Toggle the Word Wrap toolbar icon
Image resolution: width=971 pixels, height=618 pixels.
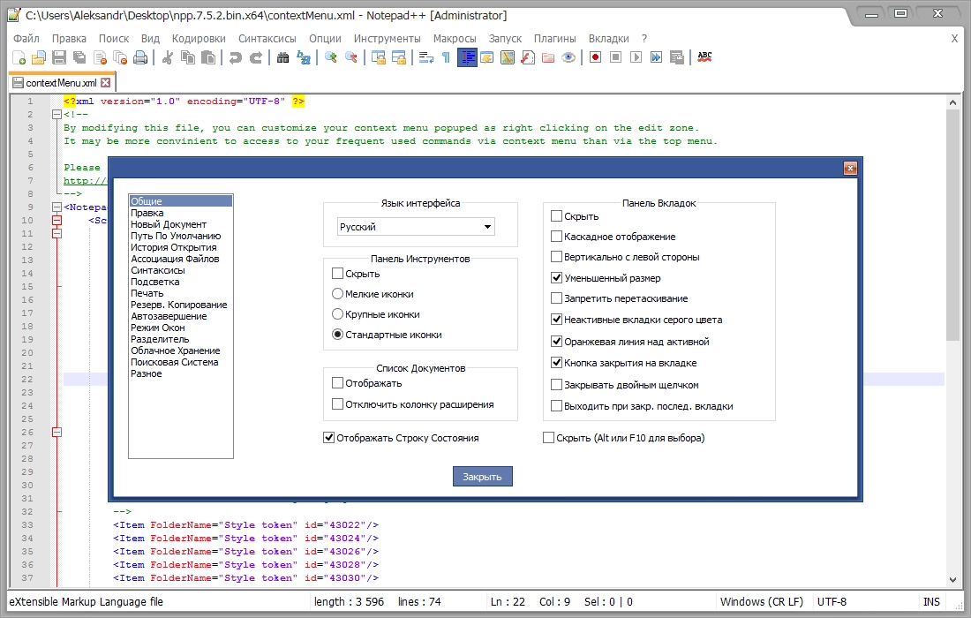pyautogui.click(x=426, y=57)
